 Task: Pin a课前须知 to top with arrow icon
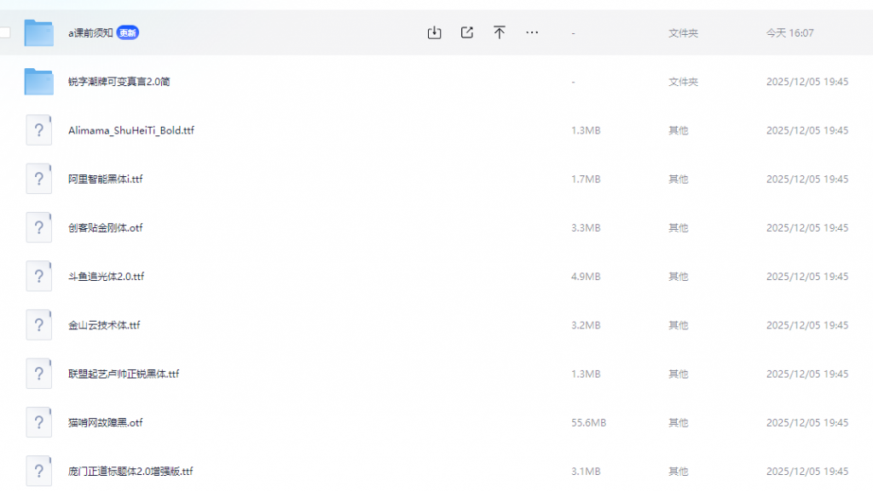500,32
